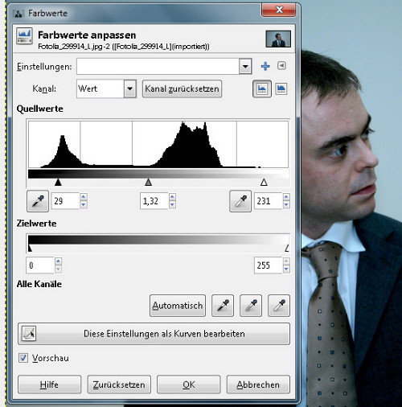Open the settings menu arrow icon

coord(281,65)
